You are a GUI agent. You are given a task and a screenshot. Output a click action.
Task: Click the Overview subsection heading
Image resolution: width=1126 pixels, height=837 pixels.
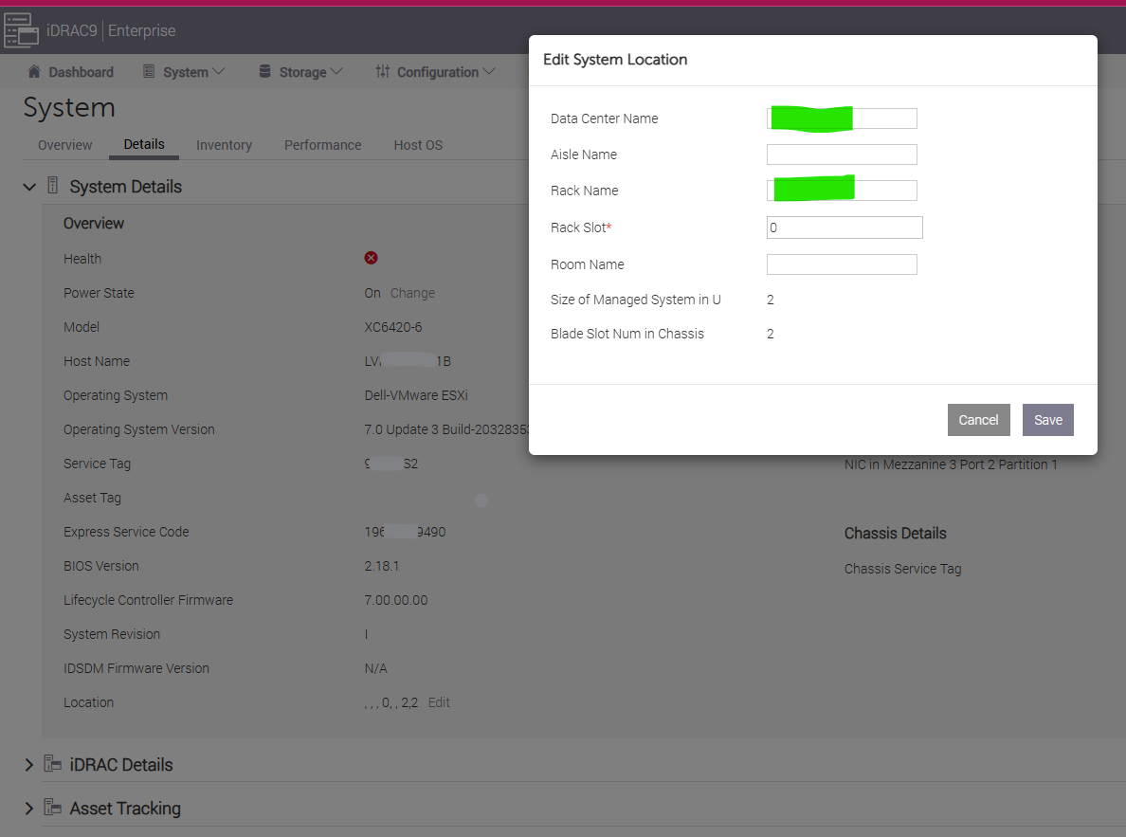pos(93,224)
